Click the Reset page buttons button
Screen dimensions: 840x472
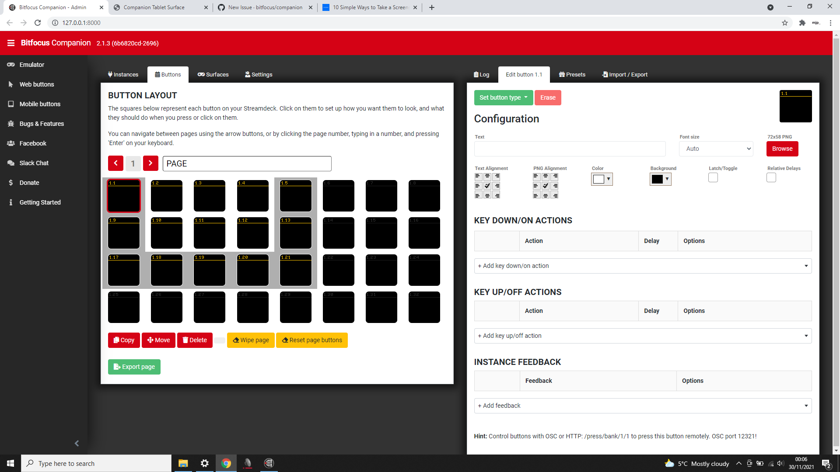[x=311, y=340]
